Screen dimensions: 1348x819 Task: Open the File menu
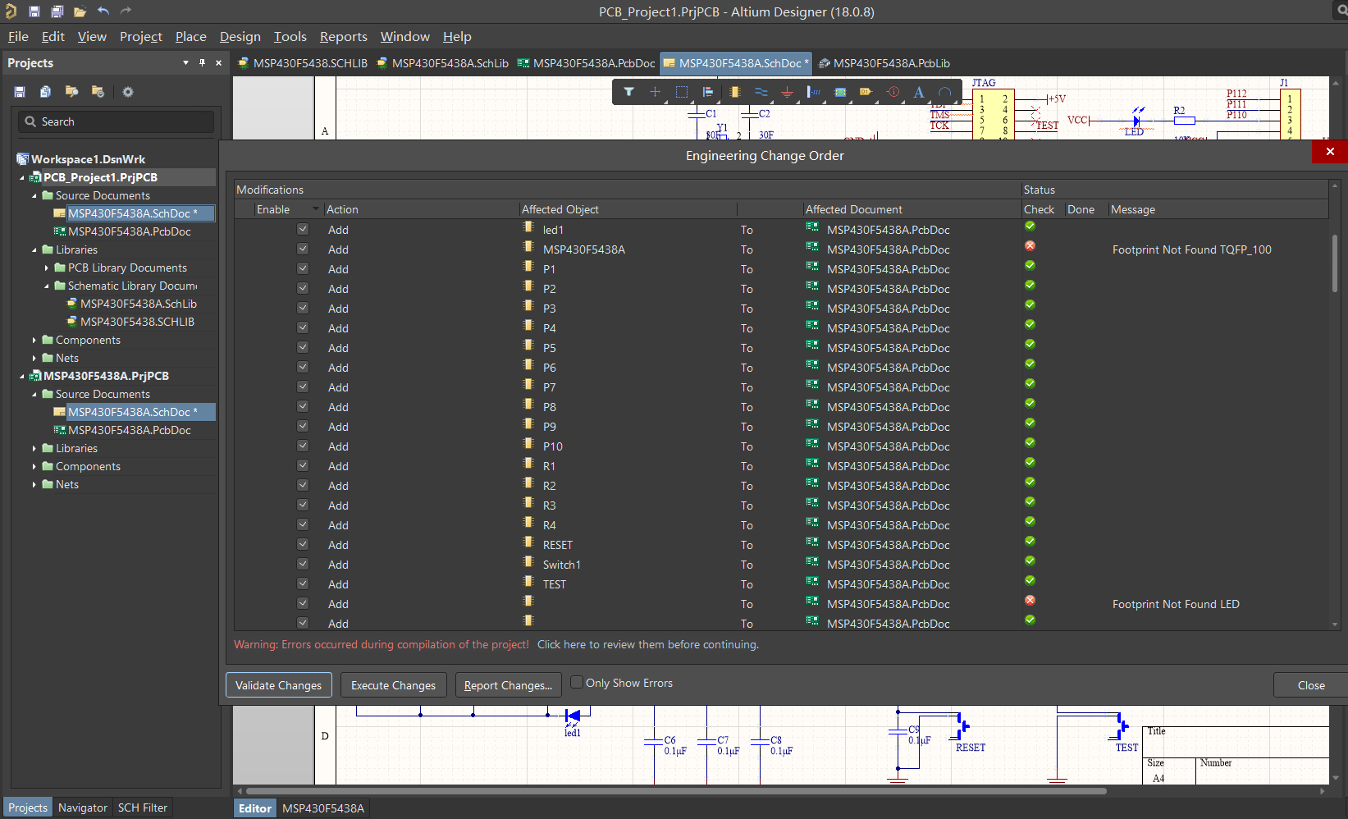(18, 36)
